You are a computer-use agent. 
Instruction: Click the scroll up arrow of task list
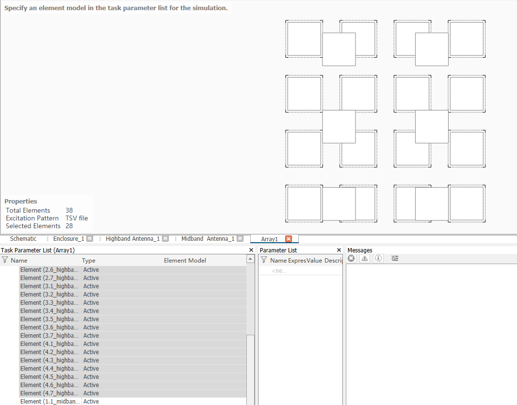coord(250,260)
